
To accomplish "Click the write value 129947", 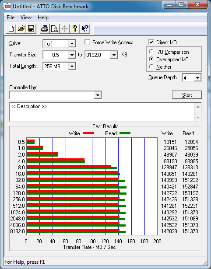I will point(169,168).
